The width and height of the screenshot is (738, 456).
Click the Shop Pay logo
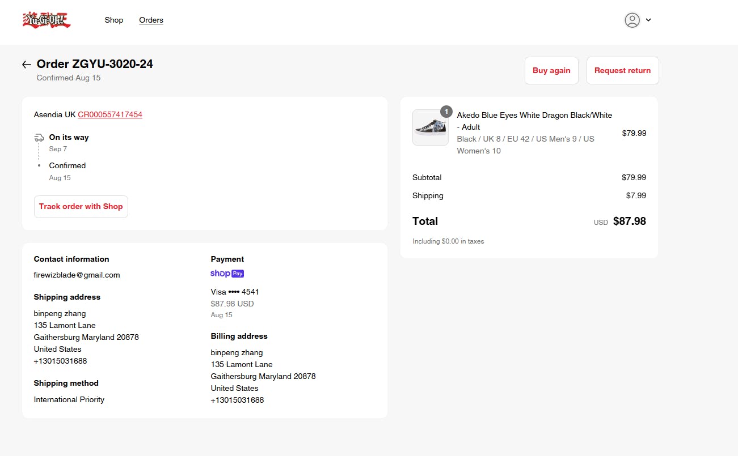[227, 274]
